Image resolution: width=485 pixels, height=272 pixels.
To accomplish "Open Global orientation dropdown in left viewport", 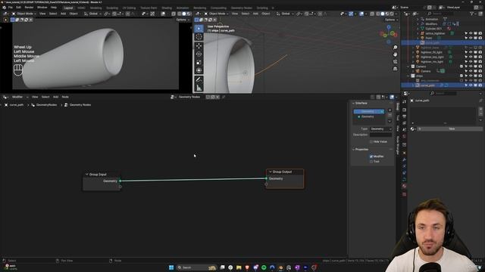I will coord(92,14).
